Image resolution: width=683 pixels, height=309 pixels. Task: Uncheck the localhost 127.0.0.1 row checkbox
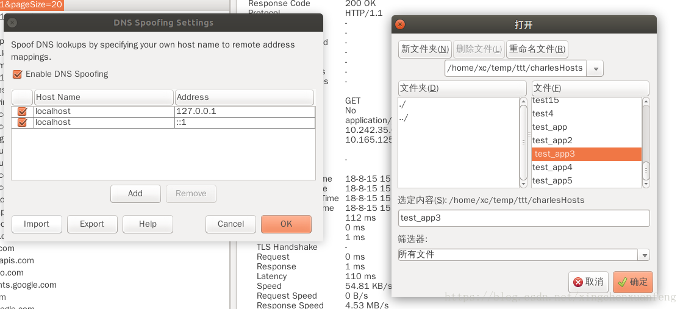[23, 112]
